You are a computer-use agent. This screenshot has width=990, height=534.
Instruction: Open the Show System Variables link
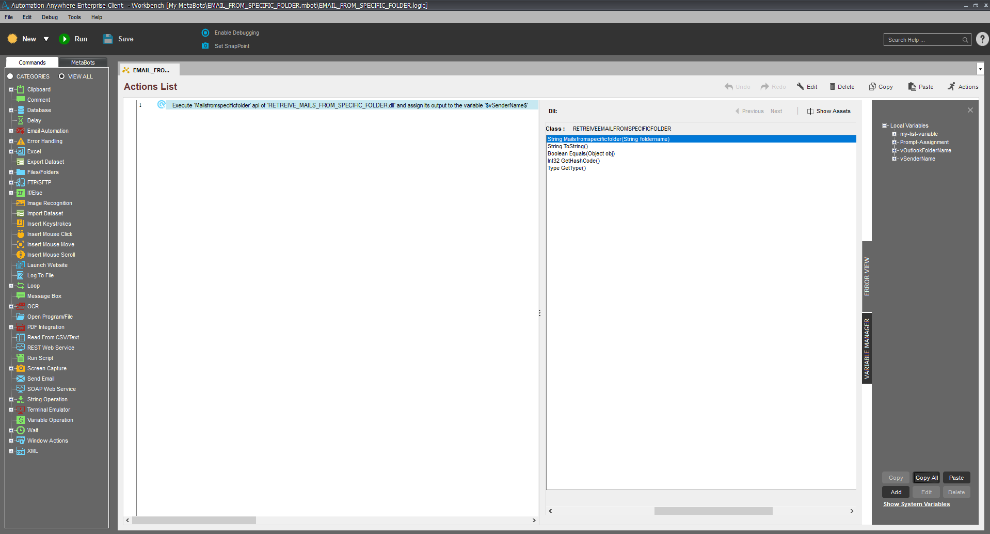tap(916, 504)
